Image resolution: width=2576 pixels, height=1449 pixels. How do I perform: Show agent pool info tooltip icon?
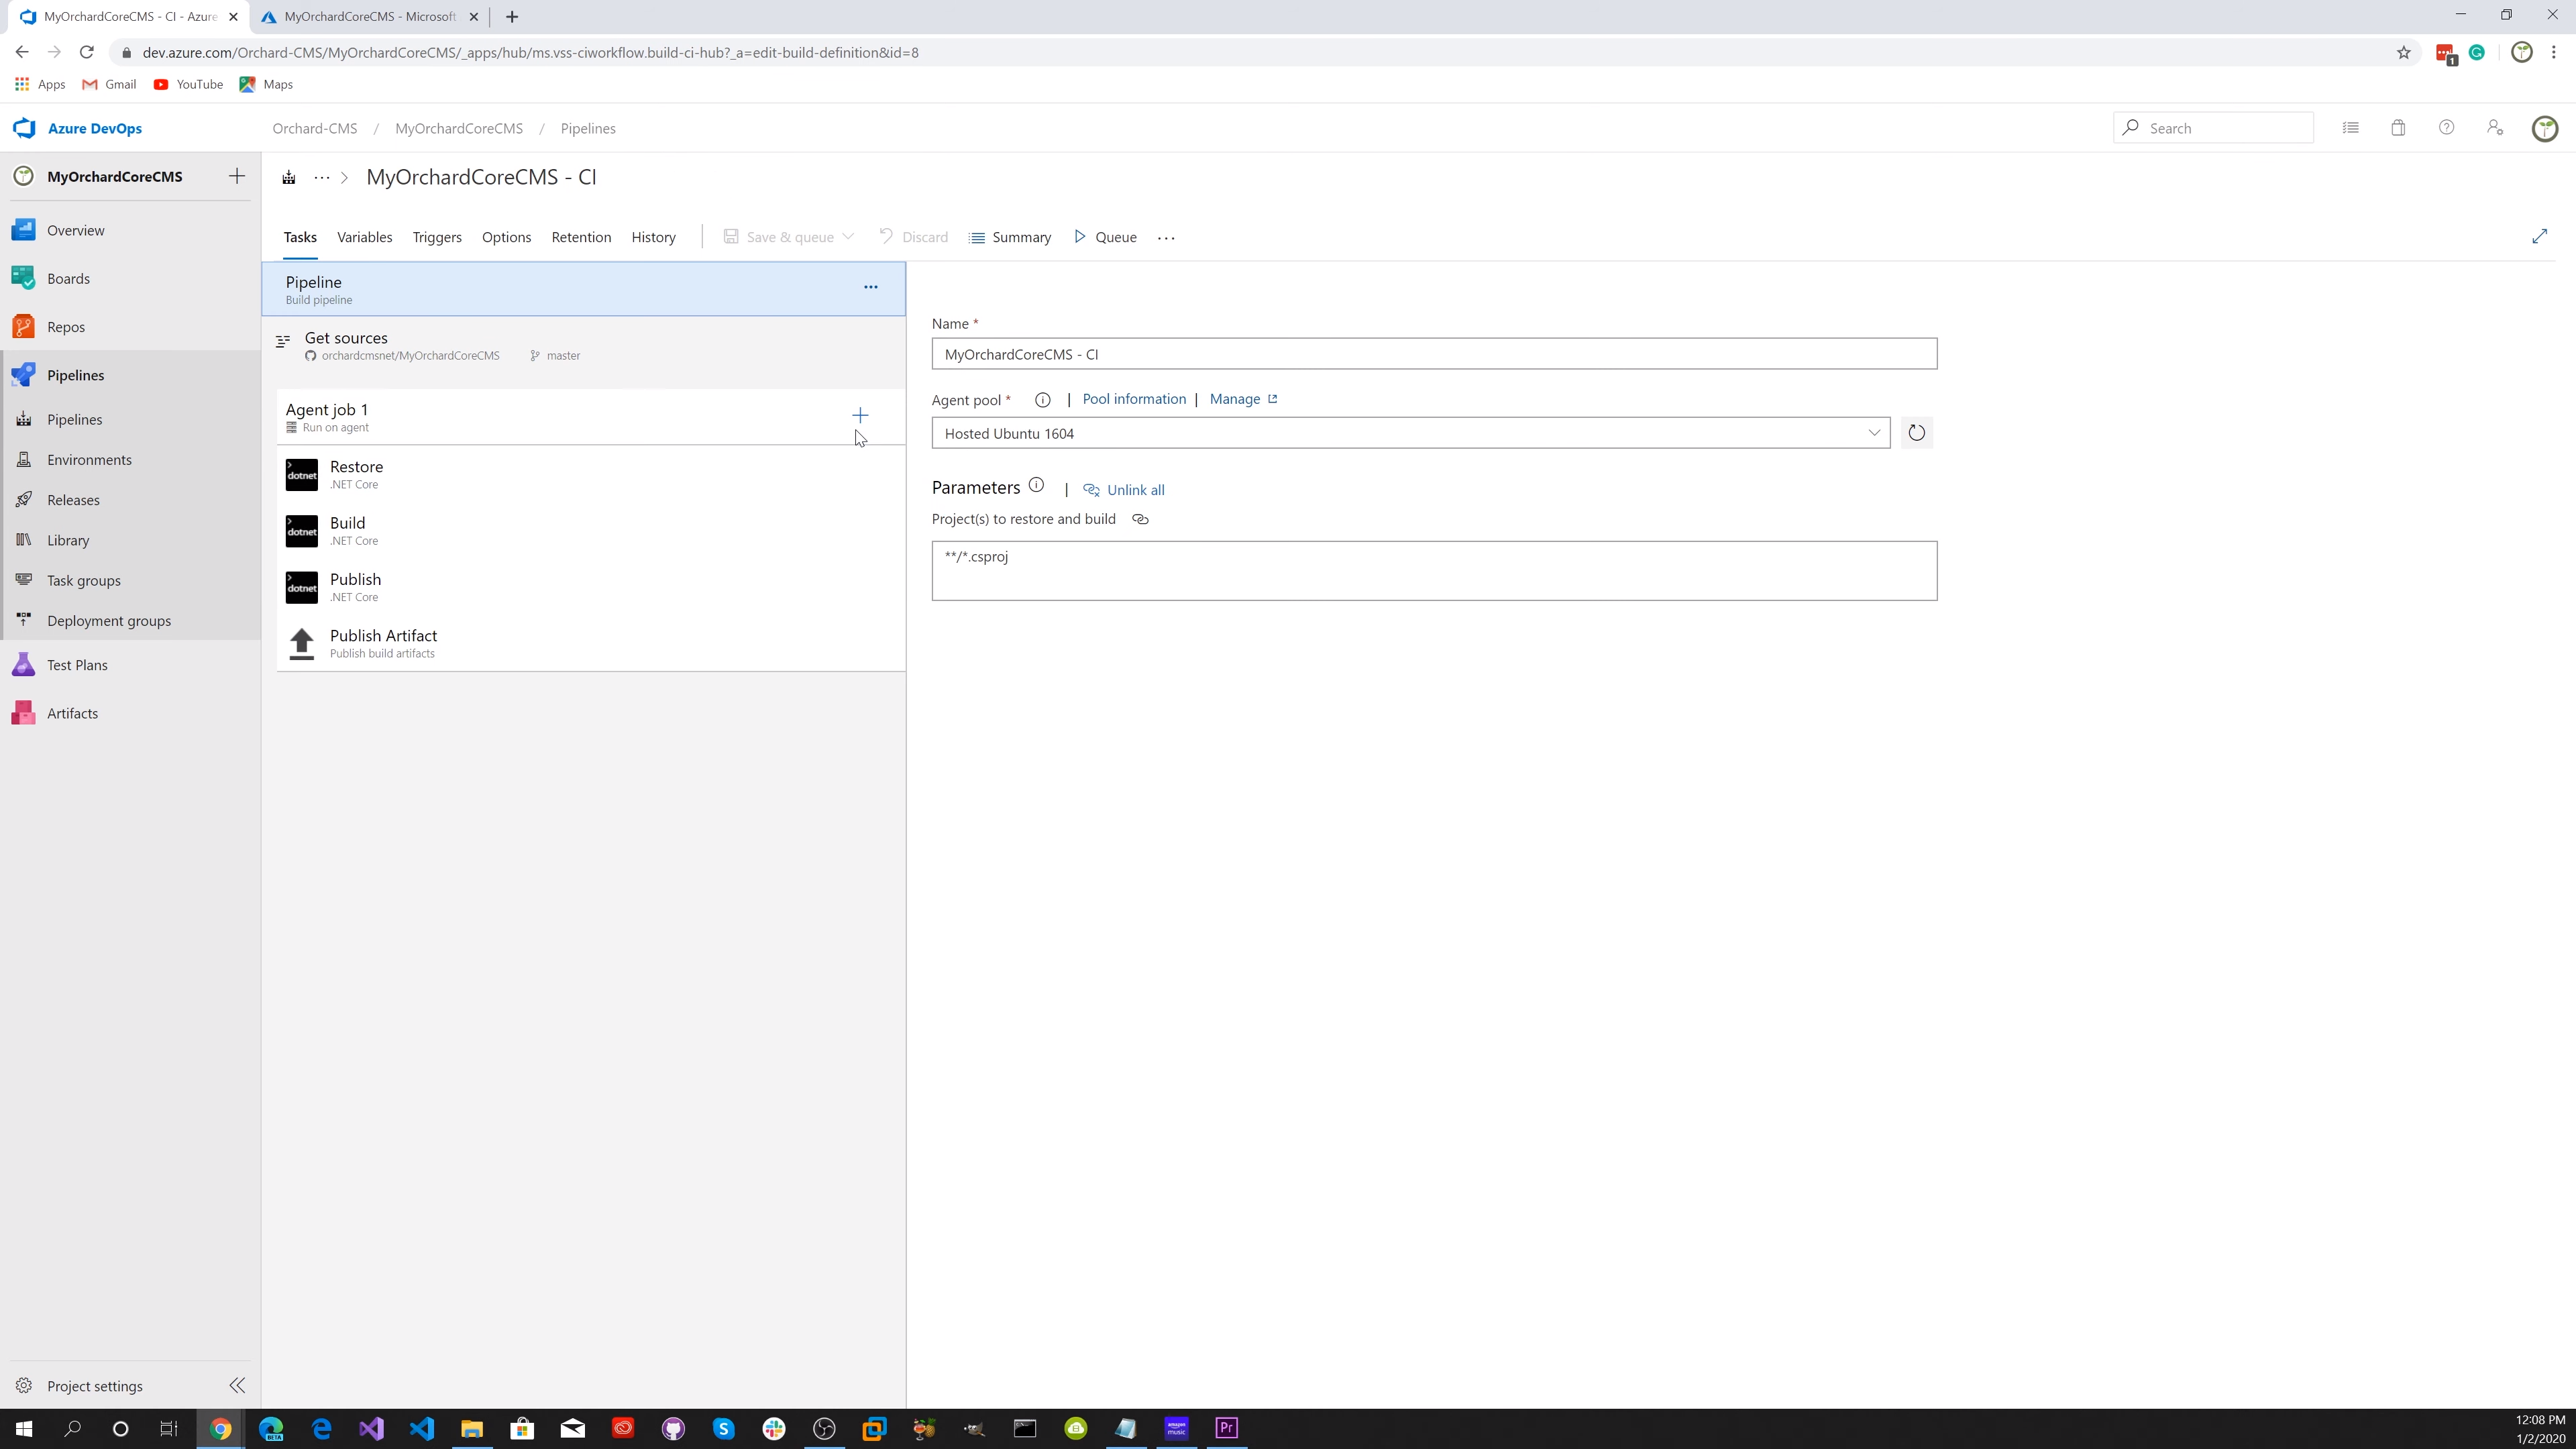pyautogui.click(x=1042, y=400)
